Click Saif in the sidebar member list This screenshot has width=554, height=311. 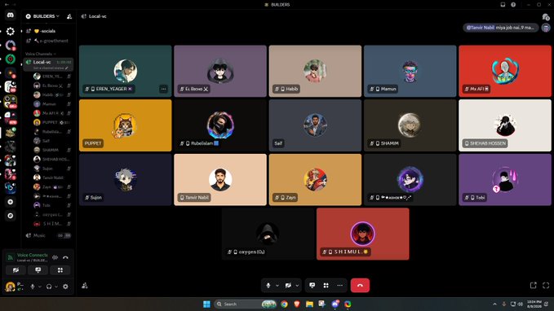coord(52,141)
